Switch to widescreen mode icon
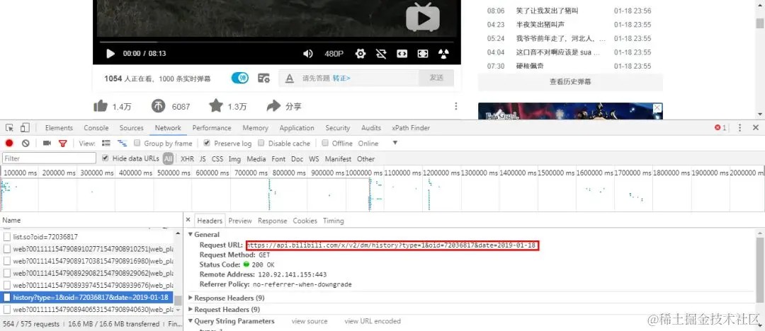This screenshot has height=331, width=765. point(402,54)
